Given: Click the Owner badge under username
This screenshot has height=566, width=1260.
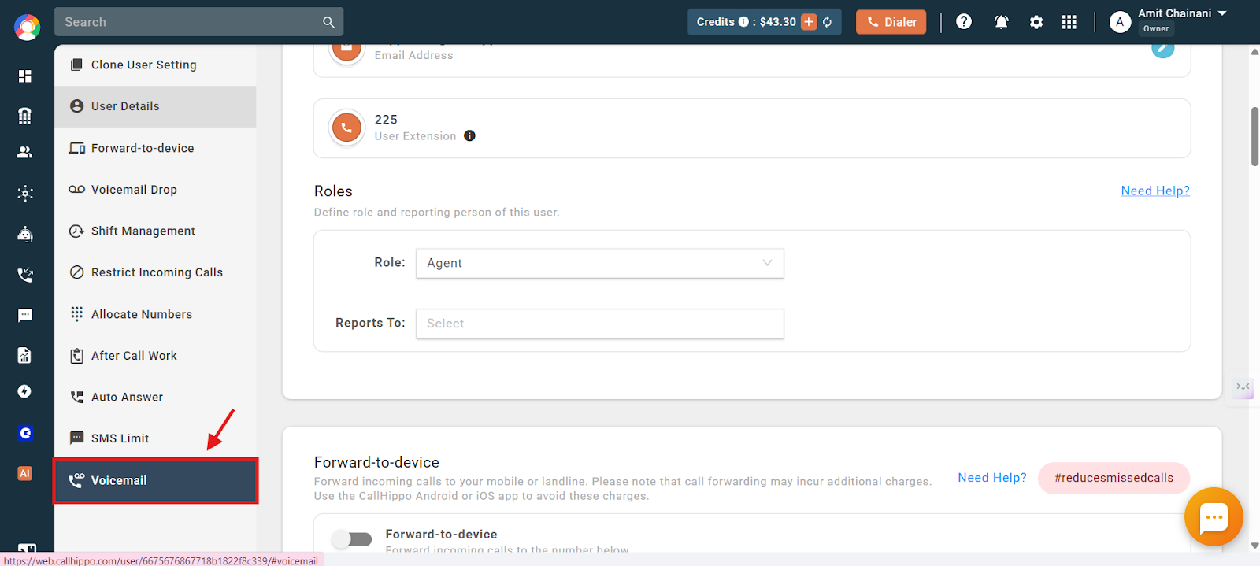Looking at the screenshot, I should [1155, 29].
